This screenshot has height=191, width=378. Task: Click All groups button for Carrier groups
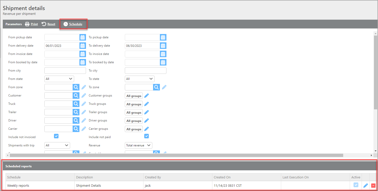(134, 129)
